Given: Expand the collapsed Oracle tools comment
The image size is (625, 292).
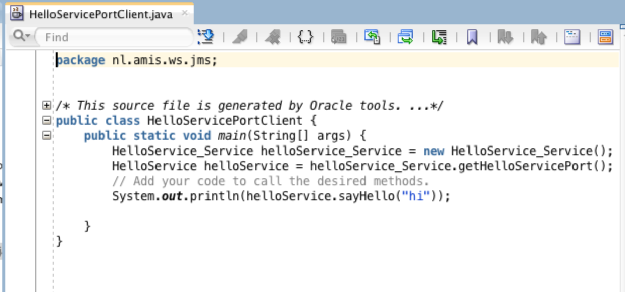Looking at the screenshot, I should (46, 105).
